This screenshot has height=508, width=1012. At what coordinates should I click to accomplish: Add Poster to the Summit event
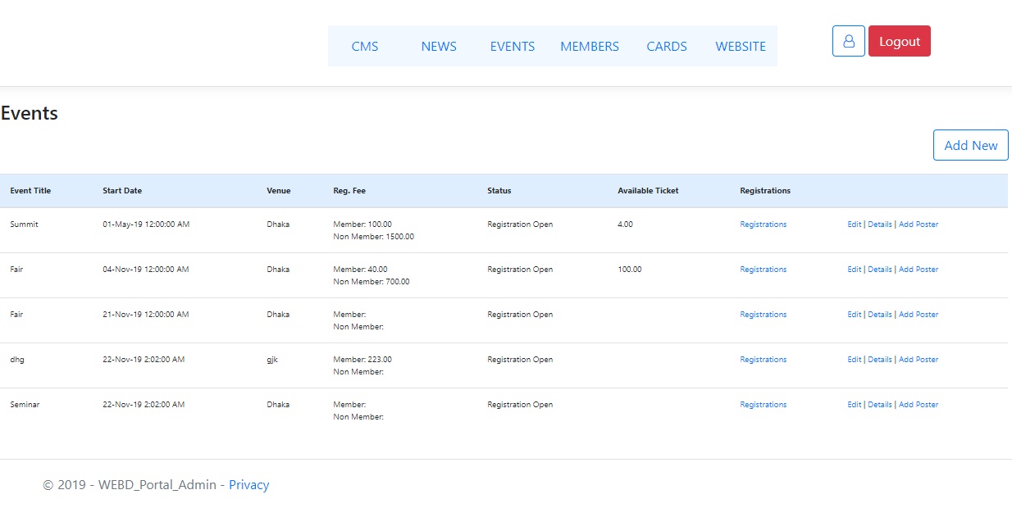point(919,225)
